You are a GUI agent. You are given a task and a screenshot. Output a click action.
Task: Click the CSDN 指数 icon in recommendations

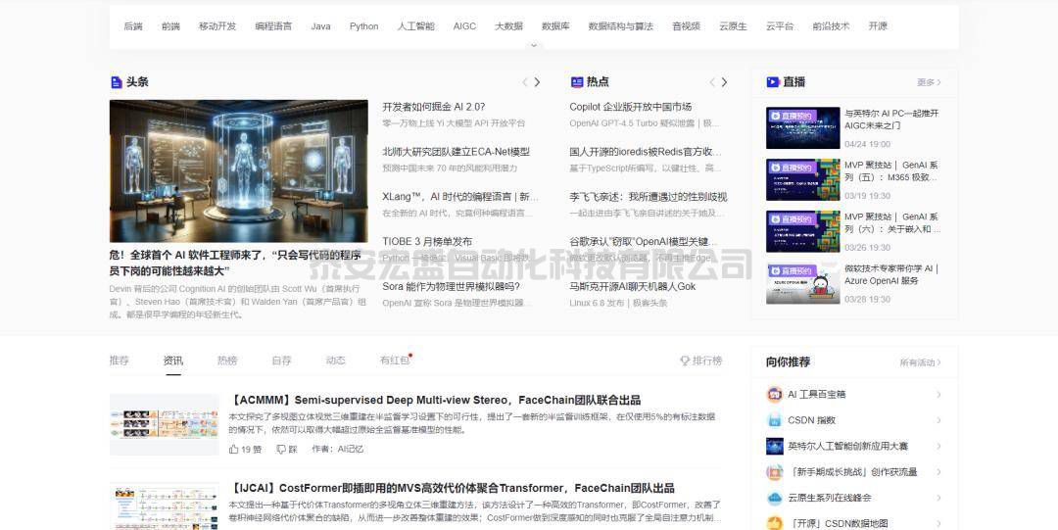click(x=774, y=420)
